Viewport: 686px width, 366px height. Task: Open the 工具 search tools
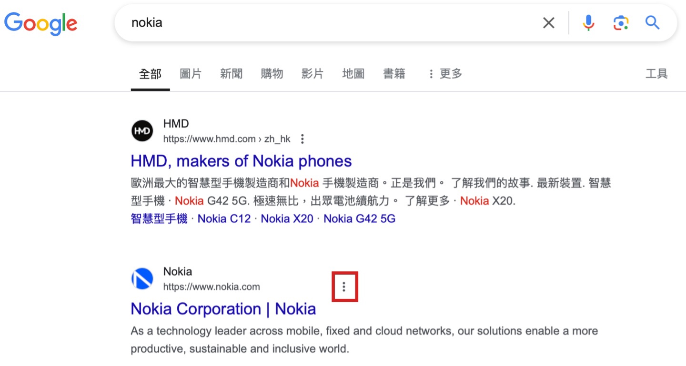656,74
